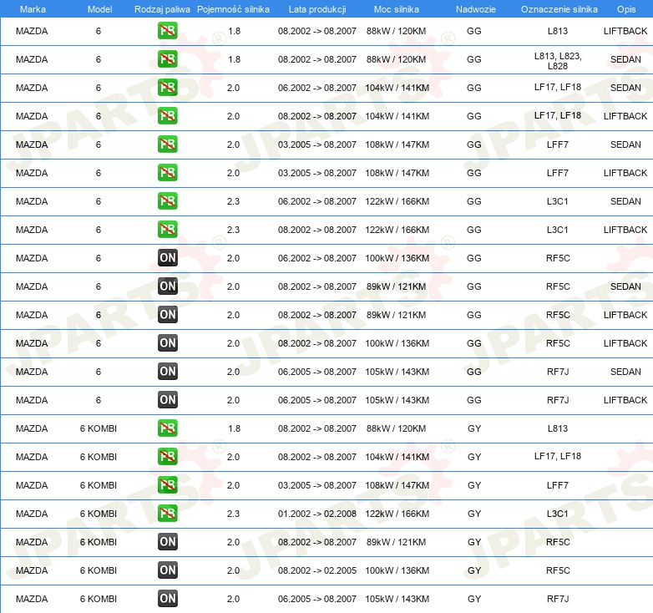Image resolution: width=653 pixels, height=613 pixels.
Task: Click ON icon in 89kW RF5C SEDAN row
Action: tap(167, 286)
